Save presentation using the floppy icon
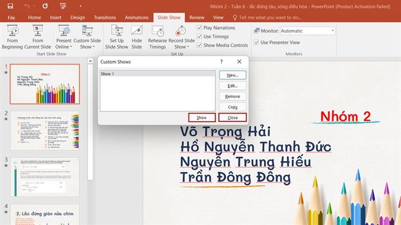This screenshot has width=401, height=225. tap(10, 6)
